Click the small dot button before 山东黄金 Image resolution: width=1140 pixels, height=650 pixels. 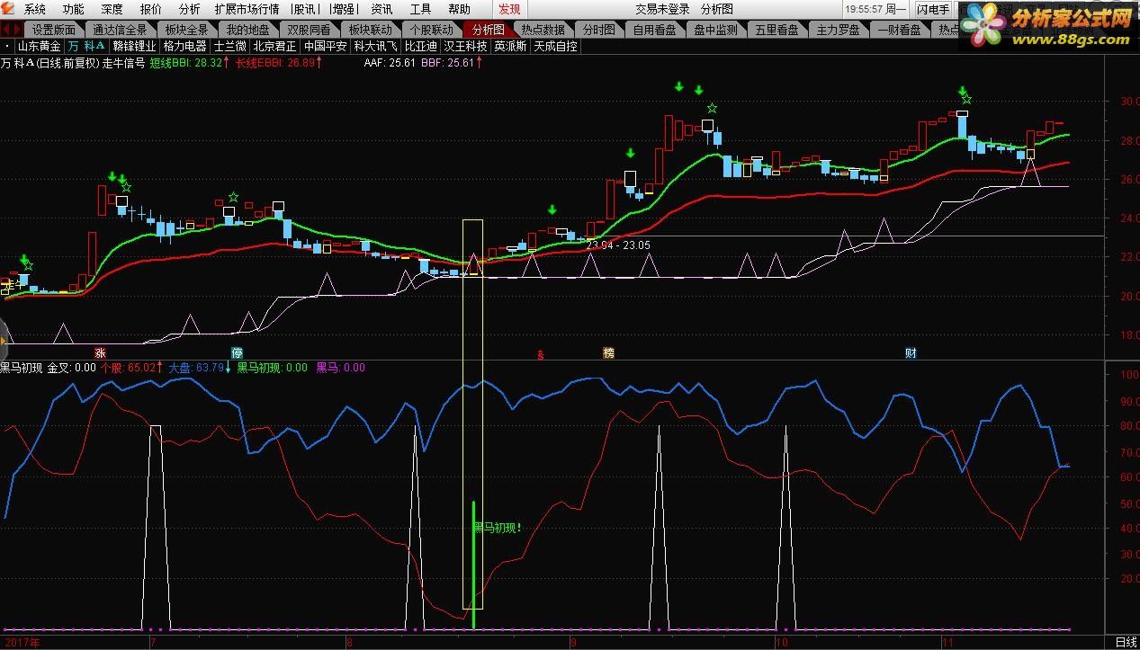click(x=7, y=46)
